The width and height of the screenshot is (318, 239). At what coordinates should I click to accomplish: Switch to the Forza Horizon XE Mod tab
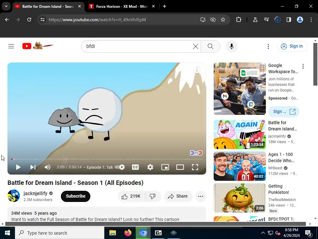coord(122,7)
